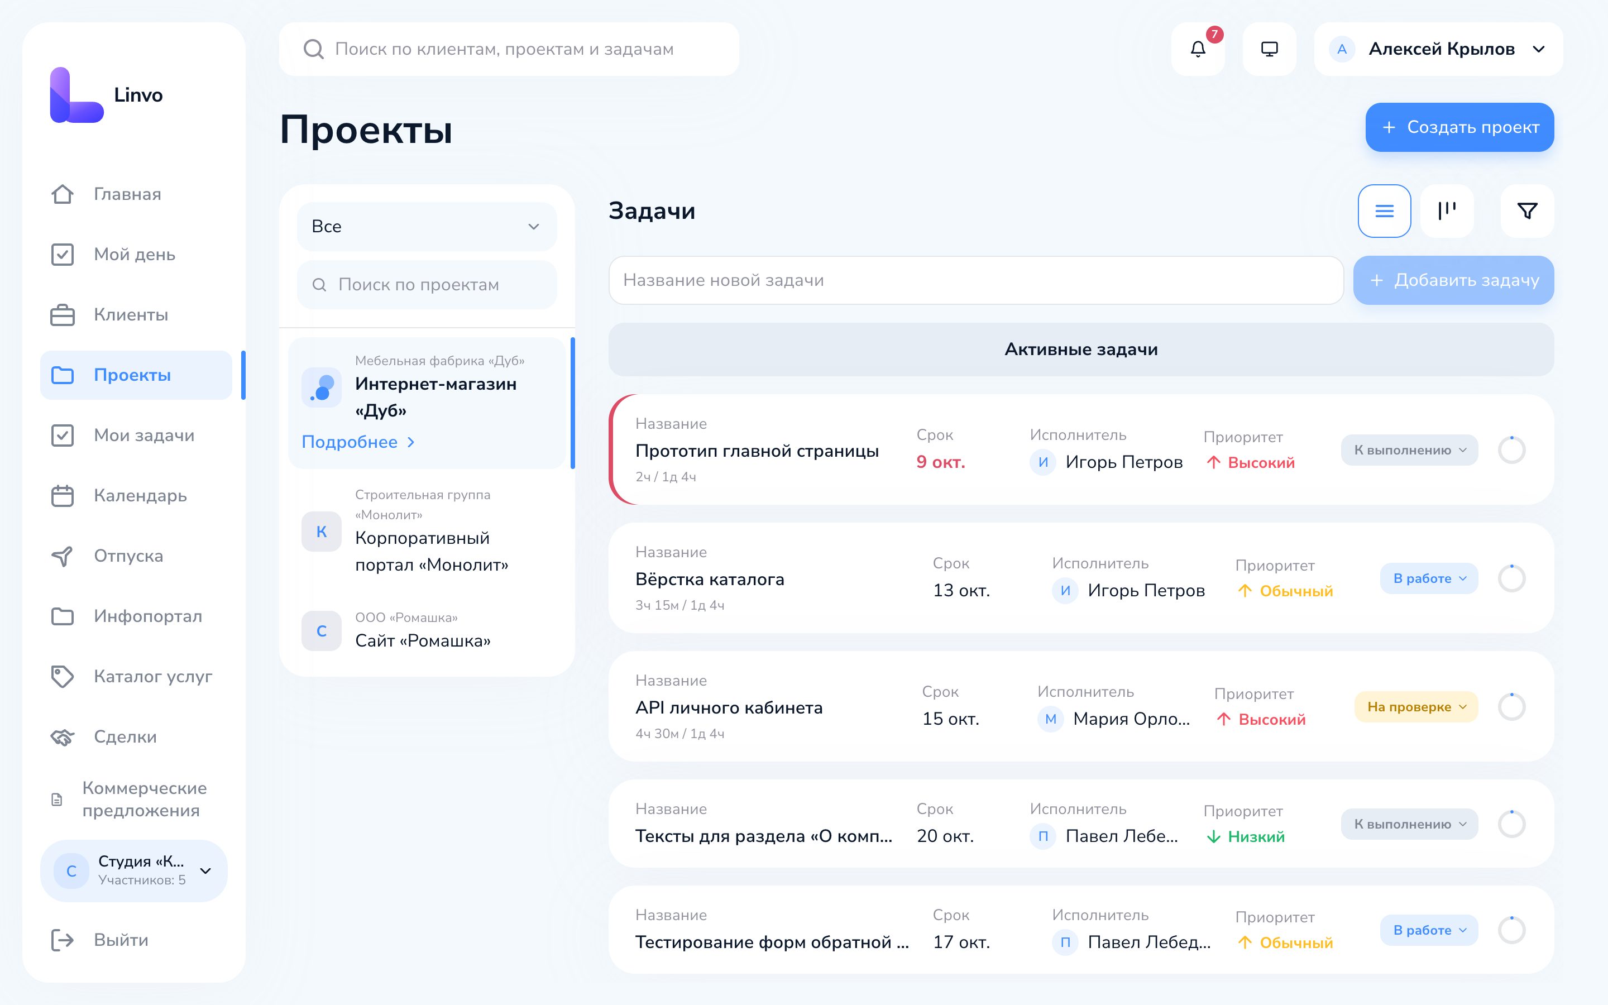The height and width of the screenshot is (1005, 1608).
Task: Click the К avatar of Монолит project
Action: [322, 532]
